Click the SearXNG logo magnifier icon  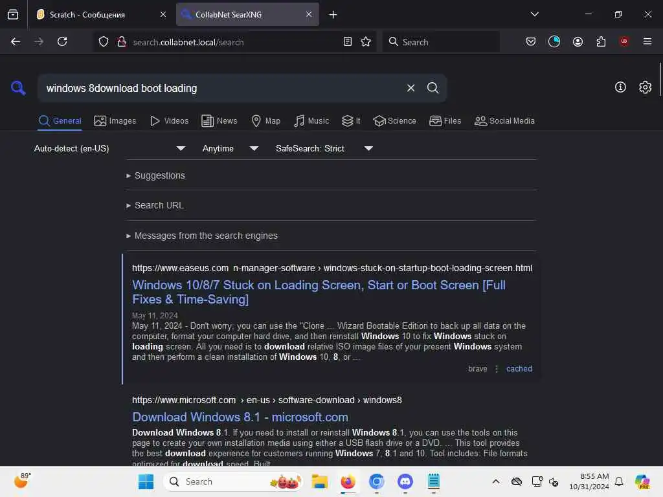pos(18,88)
